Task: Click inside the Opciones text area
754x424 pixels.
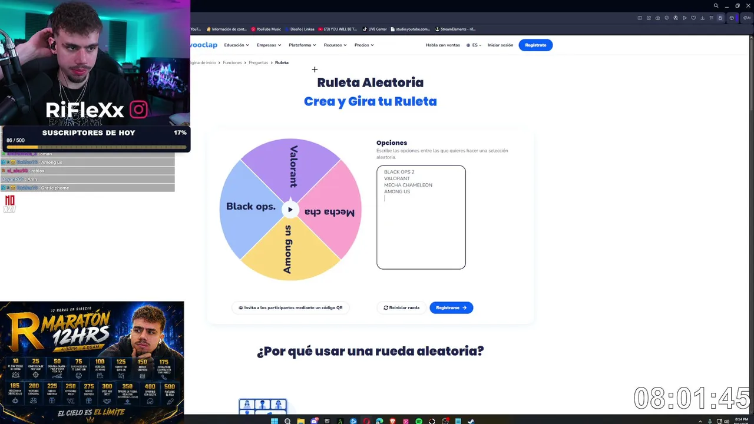Action: coord(421,217)
